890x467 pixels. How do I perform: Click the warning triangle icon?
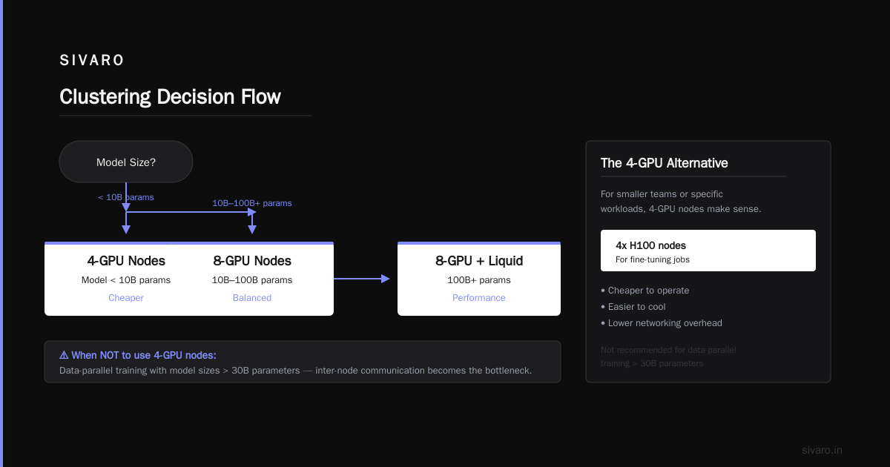(x=64, y=355)
